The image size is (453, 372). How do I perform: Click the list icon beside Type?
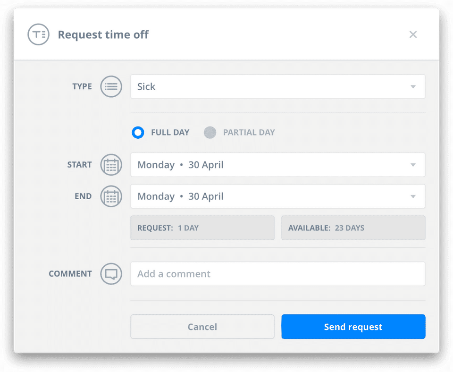click(111, 87)
